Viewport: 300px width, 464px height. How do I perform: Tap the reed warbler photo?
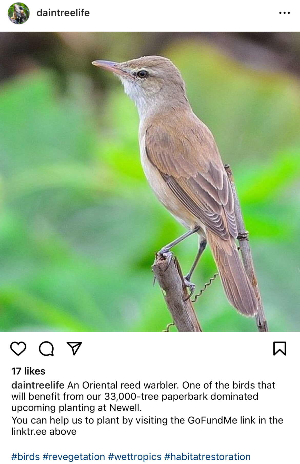(150, 181)
